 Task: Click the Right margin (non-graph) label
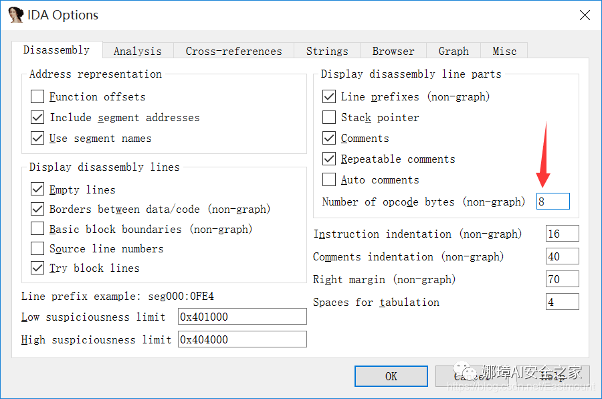click(385, 279)
